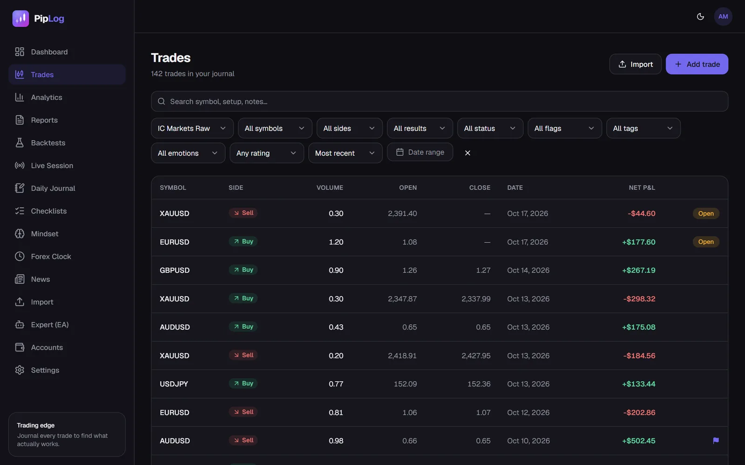745x465 pixels.
Task: Click the Add trade button
Action: (x=697, y=64)
